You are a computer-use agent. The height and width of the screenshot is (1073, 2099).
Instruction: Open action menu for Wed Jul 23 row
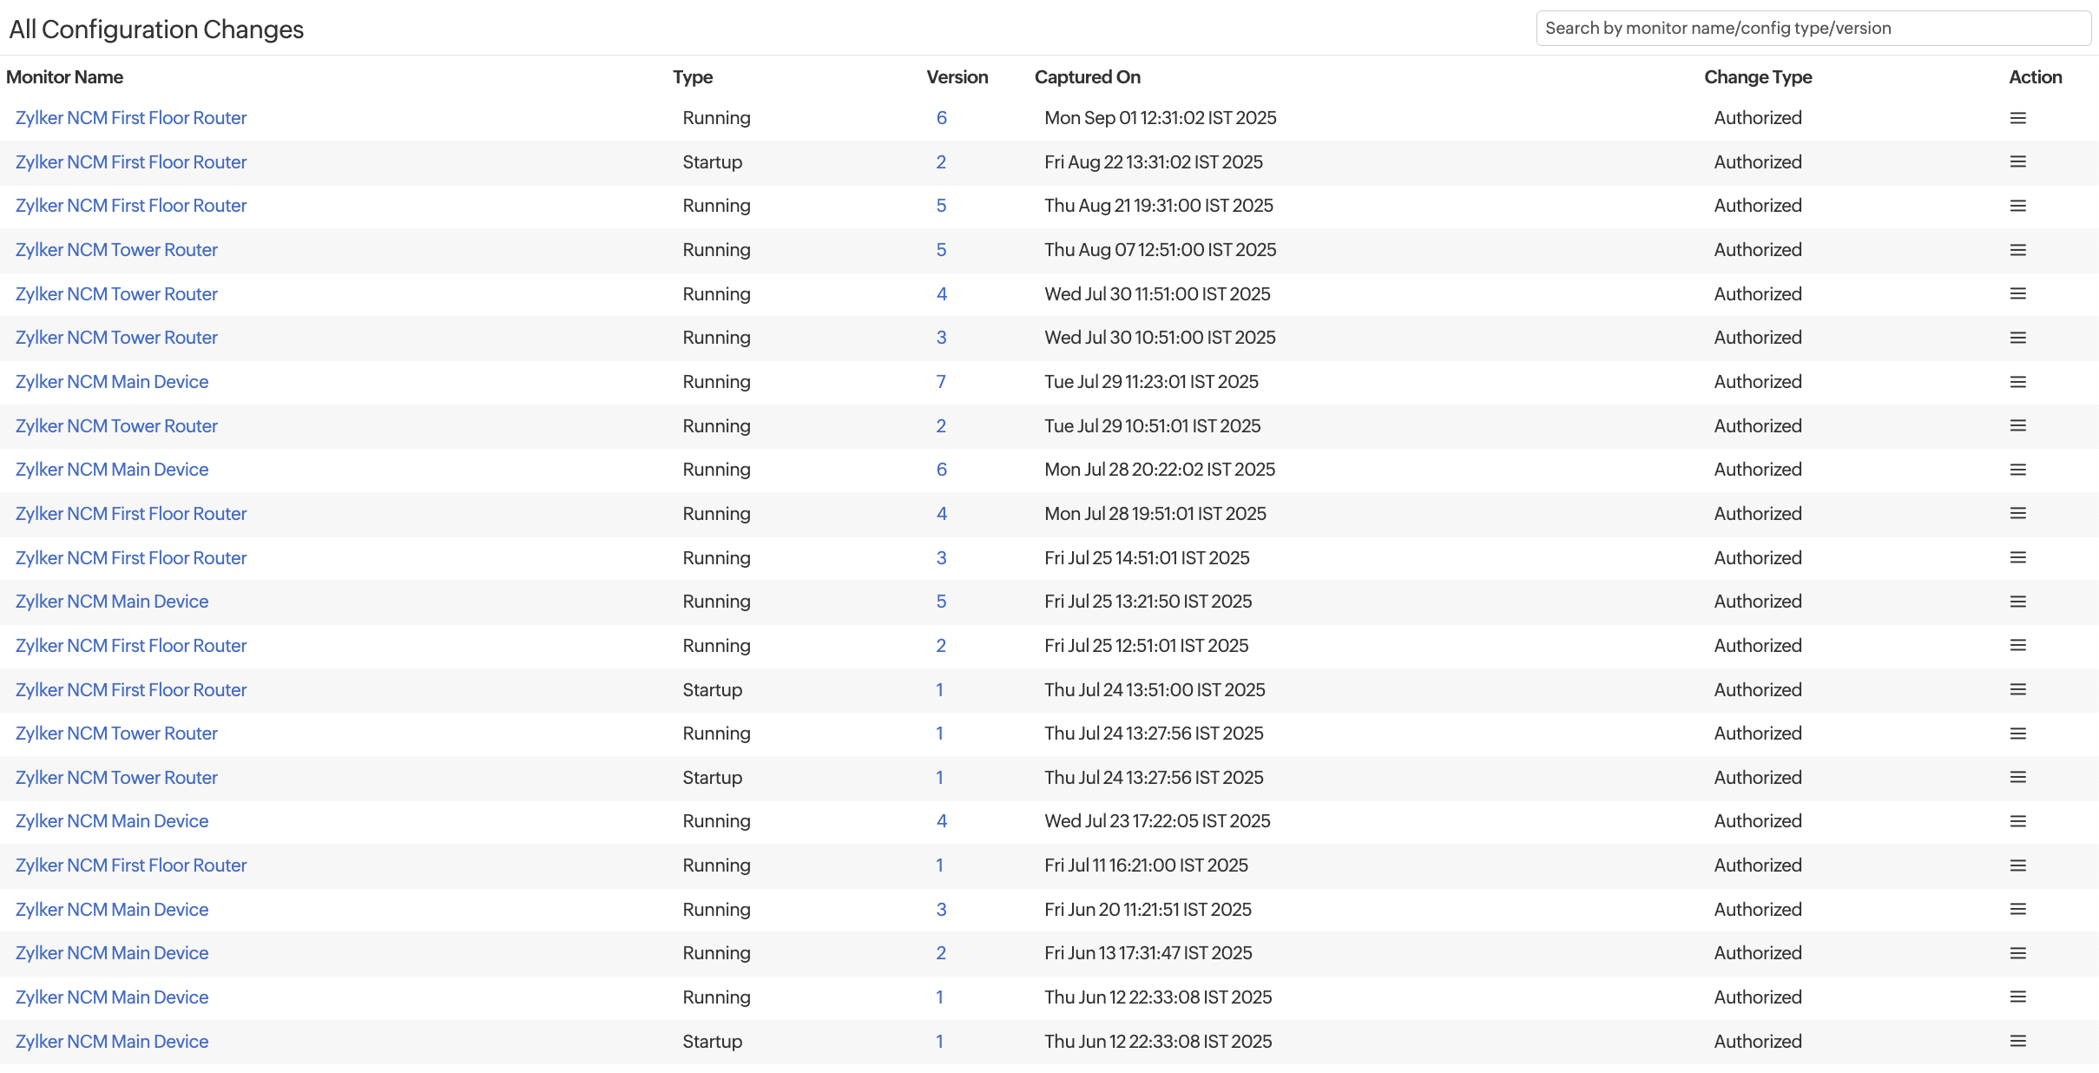[x=2017, y=821]
